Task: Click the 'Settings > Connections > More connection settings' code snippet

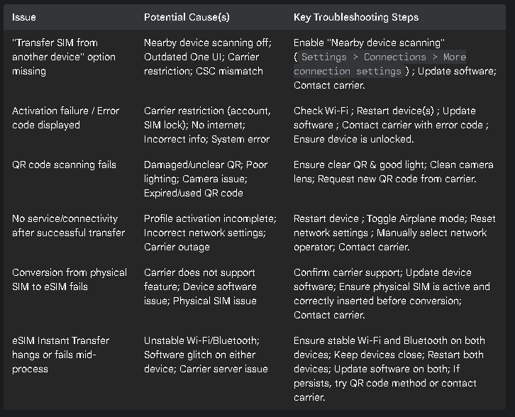Action: (x=380, y=64)
